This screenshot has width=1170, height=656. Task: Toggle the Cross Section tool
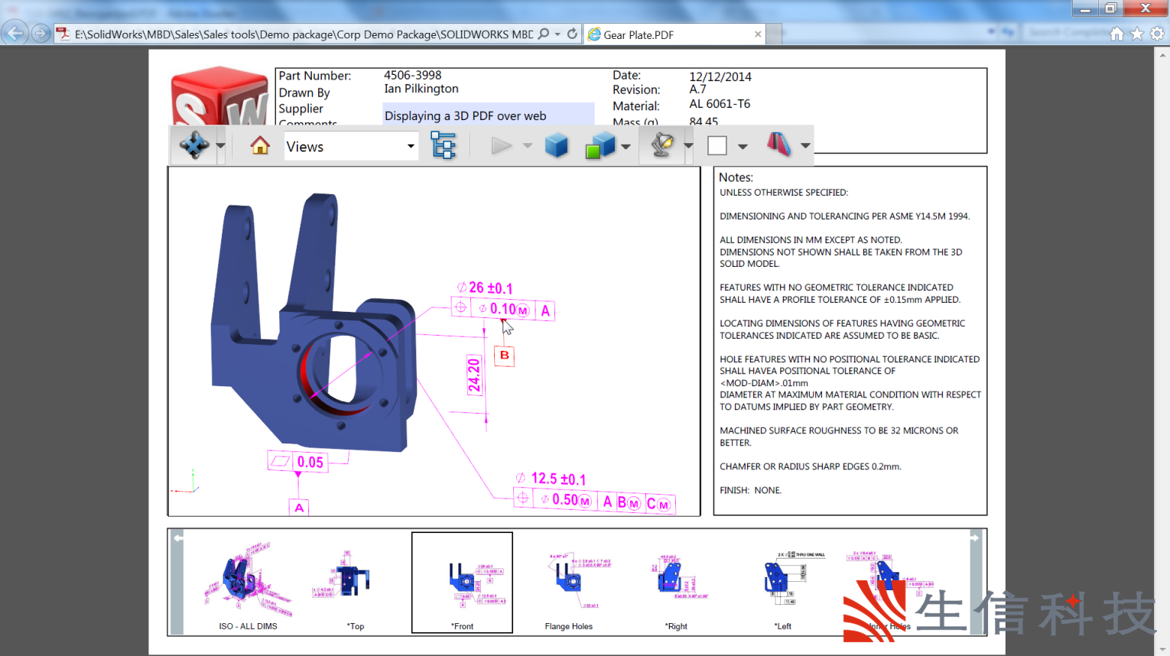click(778, 145)
